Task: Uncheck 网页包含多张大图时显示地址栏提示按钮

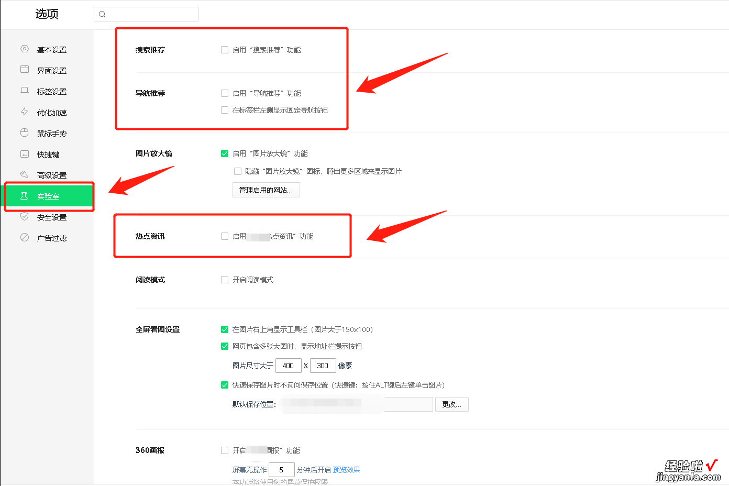Action: 225,346
